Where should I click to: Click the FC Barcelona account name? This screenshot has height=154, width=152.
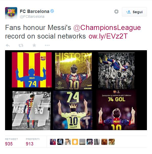[34, 11]
